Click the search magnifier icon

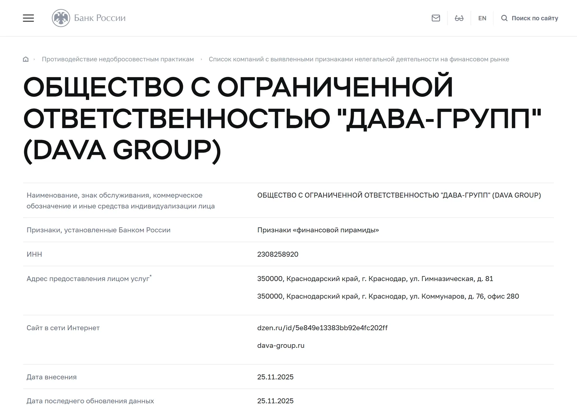(x=504, y=18)
